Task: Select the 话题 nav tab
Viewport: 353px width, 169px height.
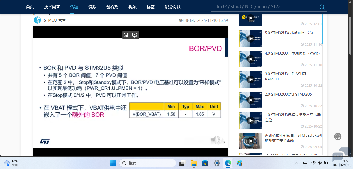Action: (74, 7)
